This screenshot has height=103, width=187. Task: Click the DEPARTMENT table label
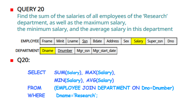click(27, 51)
